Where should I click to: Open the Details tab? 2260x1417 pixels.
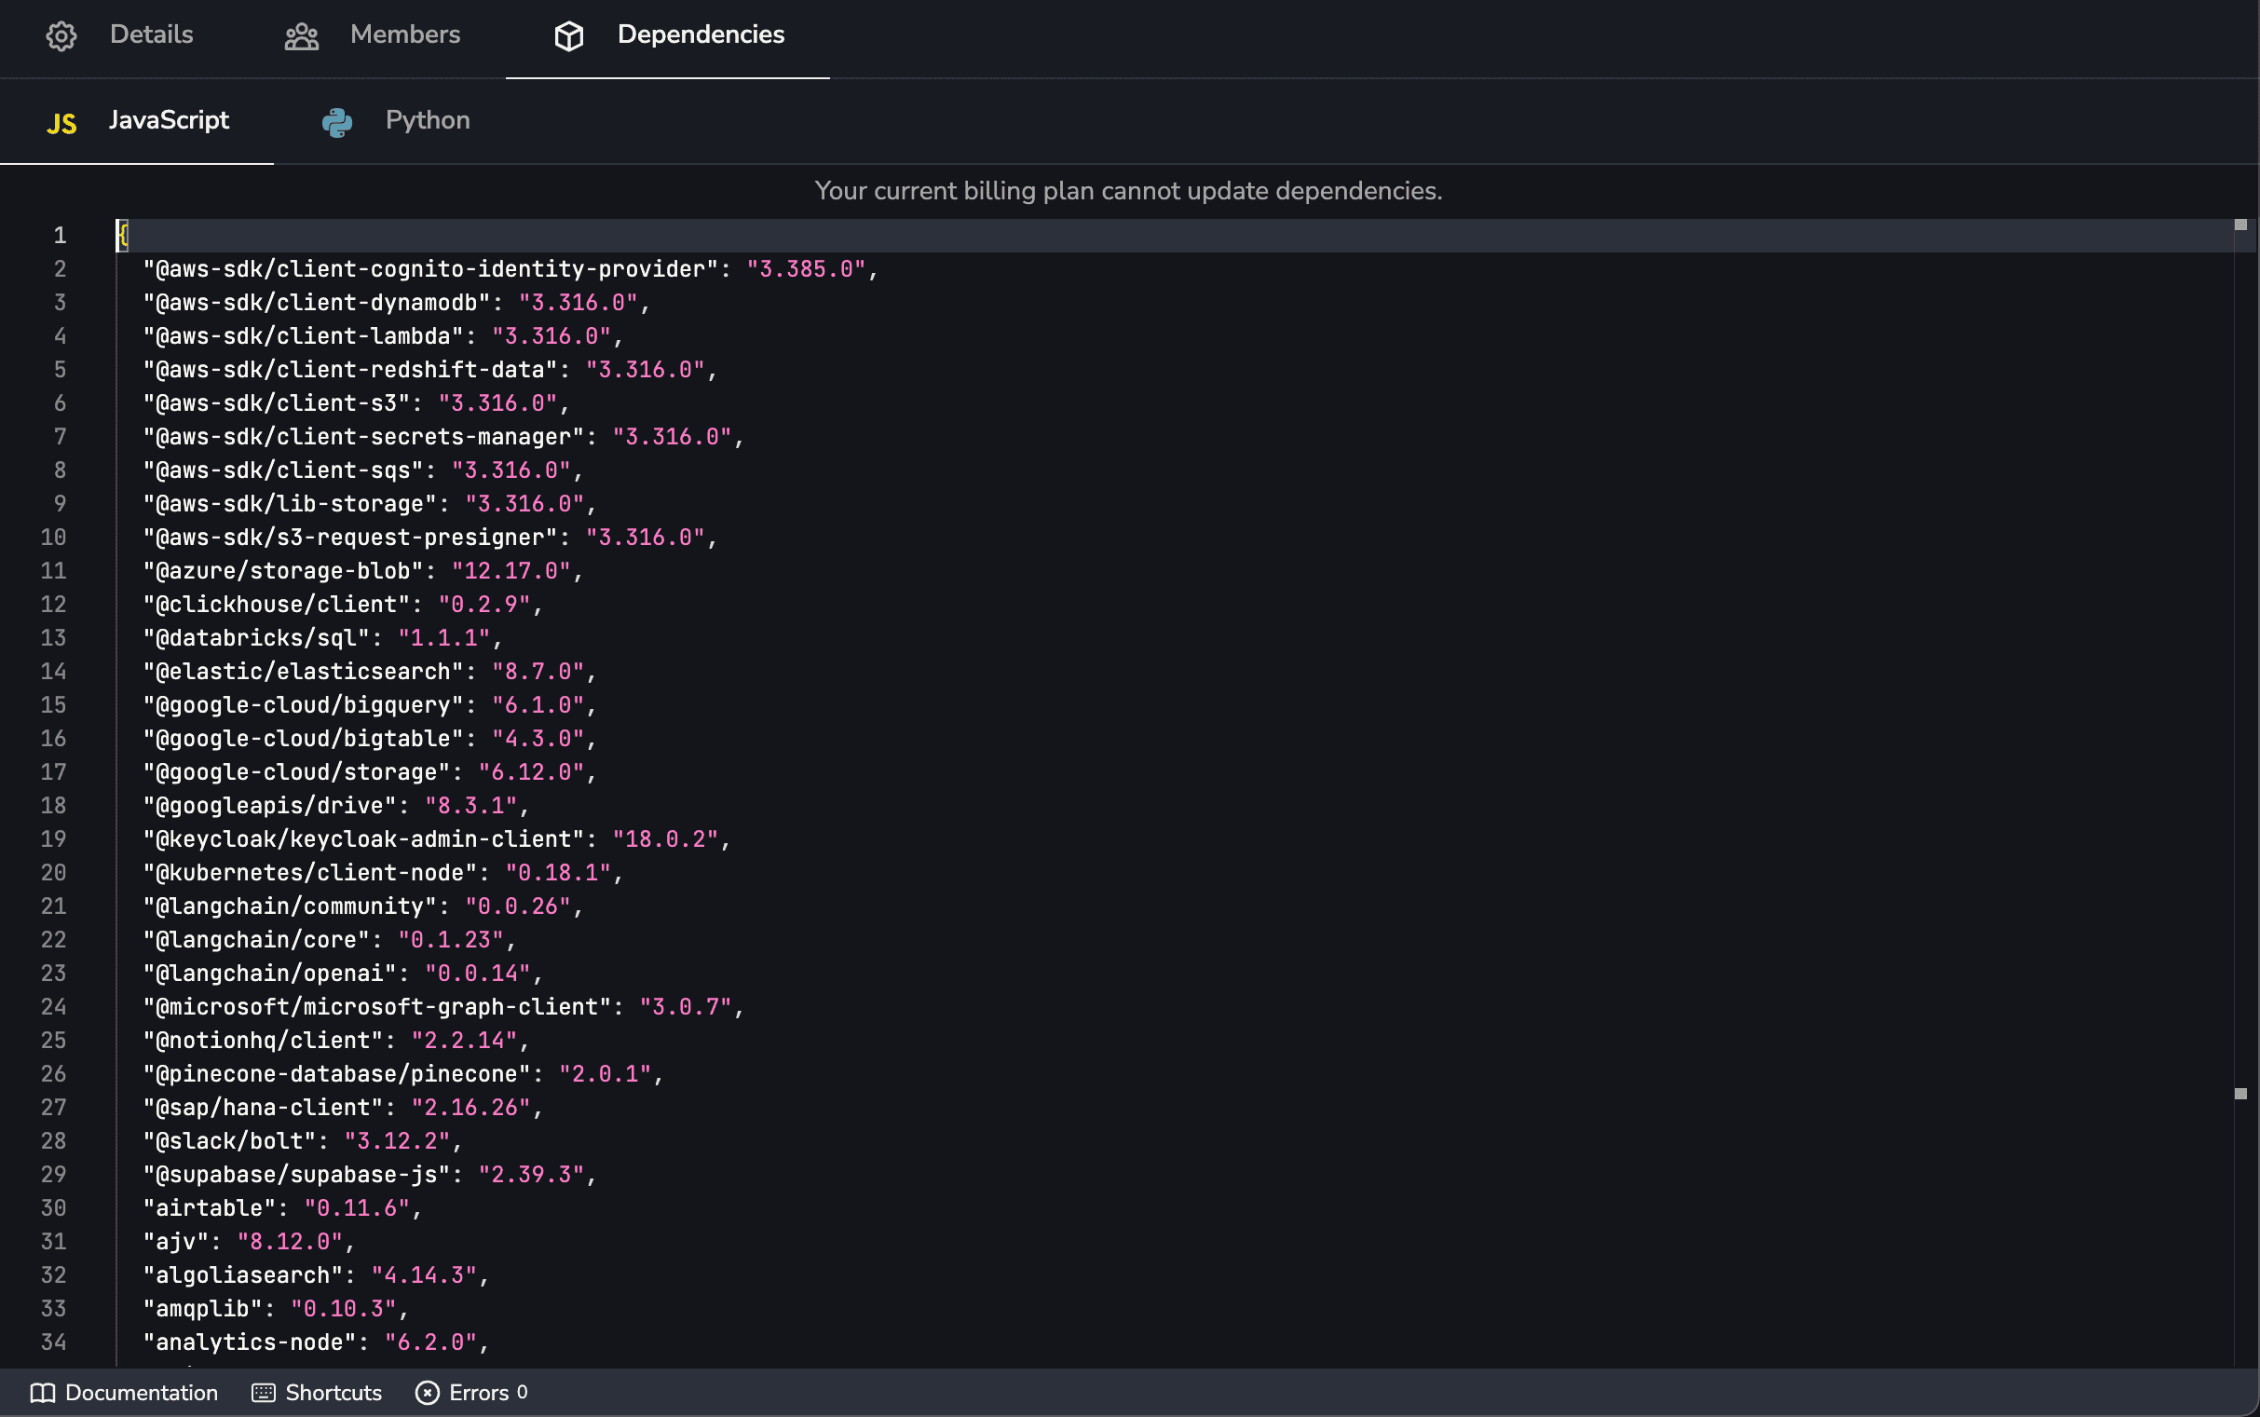click(x=119, y=35)
